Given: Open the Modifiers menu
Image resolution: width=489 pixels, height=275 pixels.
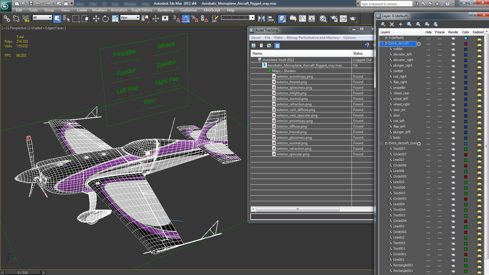Looking at the screenshot, I should coord(99,10).
